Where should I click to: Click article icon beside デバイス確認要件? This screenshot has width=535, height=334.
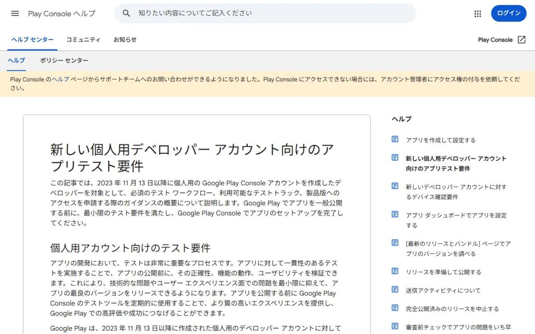click(395, 186)
